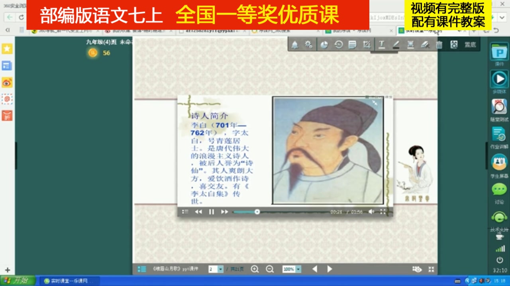Fast forward the video
The width and height of the screenshot is (510, 286).
point(225,212)
